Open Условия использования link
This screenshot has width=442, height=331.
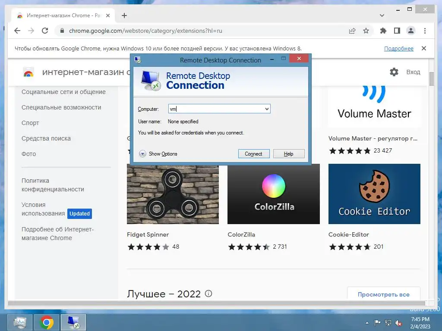tap(43, 209)
